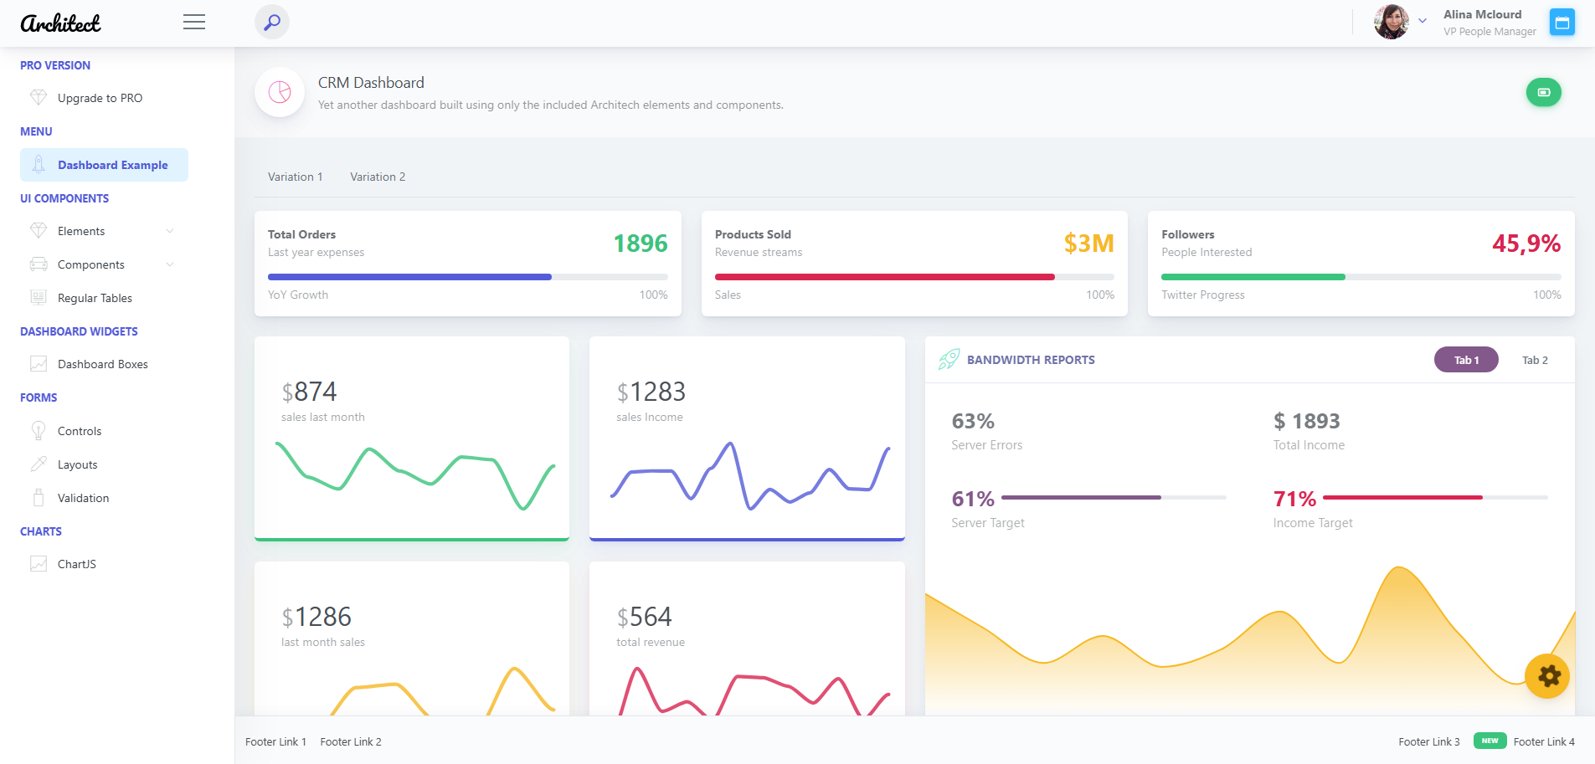Image resolution: width=1595 pixels, height=764 pixels.
Task: Click the Controls lightbulb icon
Action: pos(39,431)
